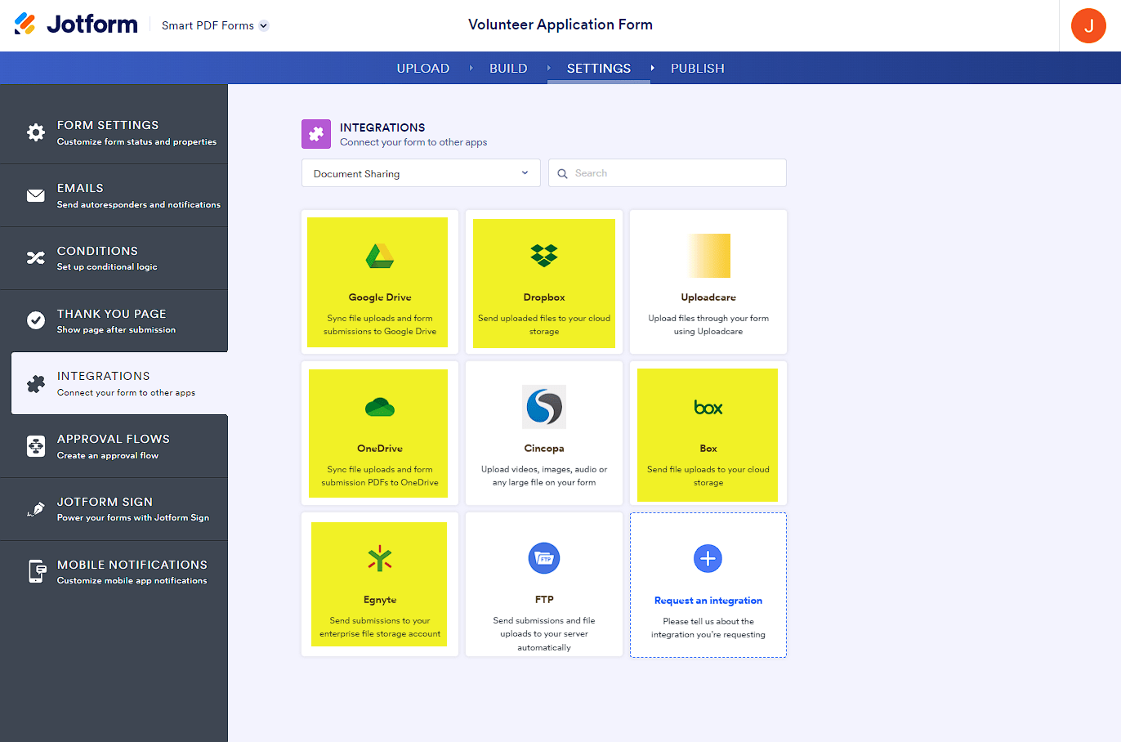Select the Google Drive integration name

click(x=380, y=297)
